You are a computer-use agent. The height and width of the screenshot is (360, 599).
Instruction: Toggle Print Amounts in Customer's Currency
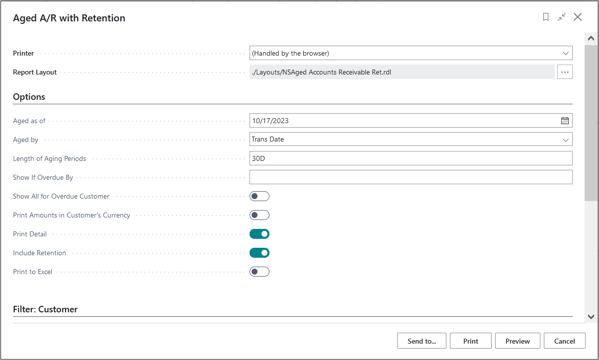pos(259,215)
